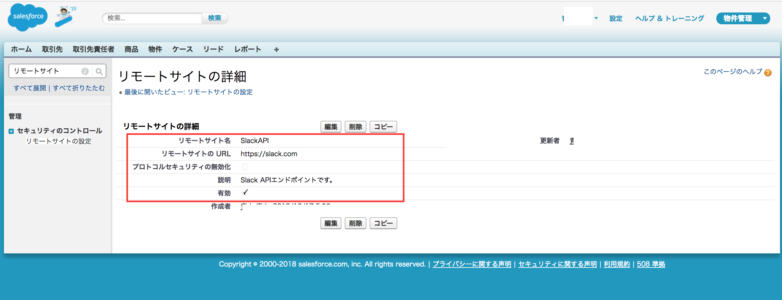Image resolution: width=782 pixels, height=300 pixels.
Task: Click the 検索 button in header
Action: [x=215, y=18]
